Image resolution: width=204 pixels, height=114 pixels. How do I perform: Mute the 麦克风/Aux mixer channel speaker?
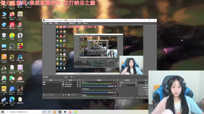[x=112, y=86]
